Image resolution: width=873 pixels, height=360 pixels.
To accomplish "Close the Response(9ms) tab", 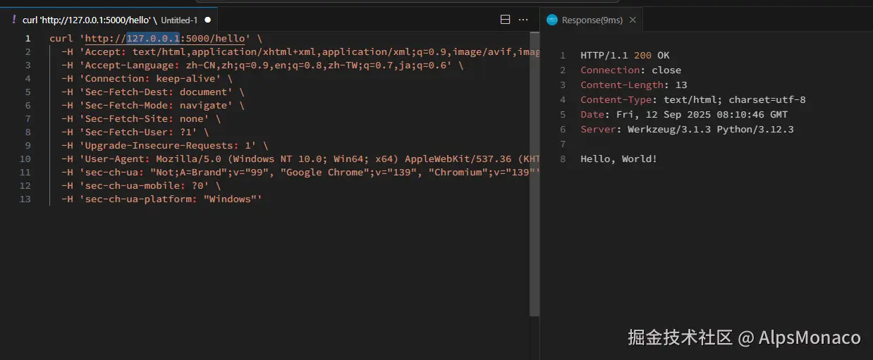I will (x=633, y=20).
